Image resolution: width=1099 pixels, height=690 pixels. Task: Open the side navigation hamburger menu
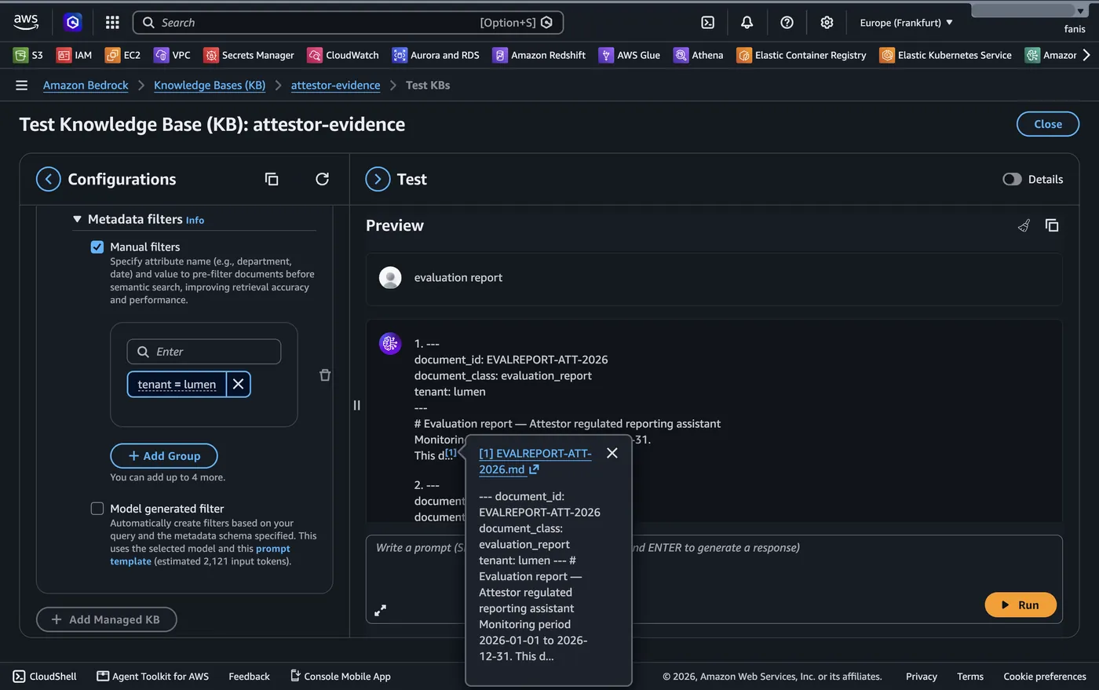click(21, 85)
